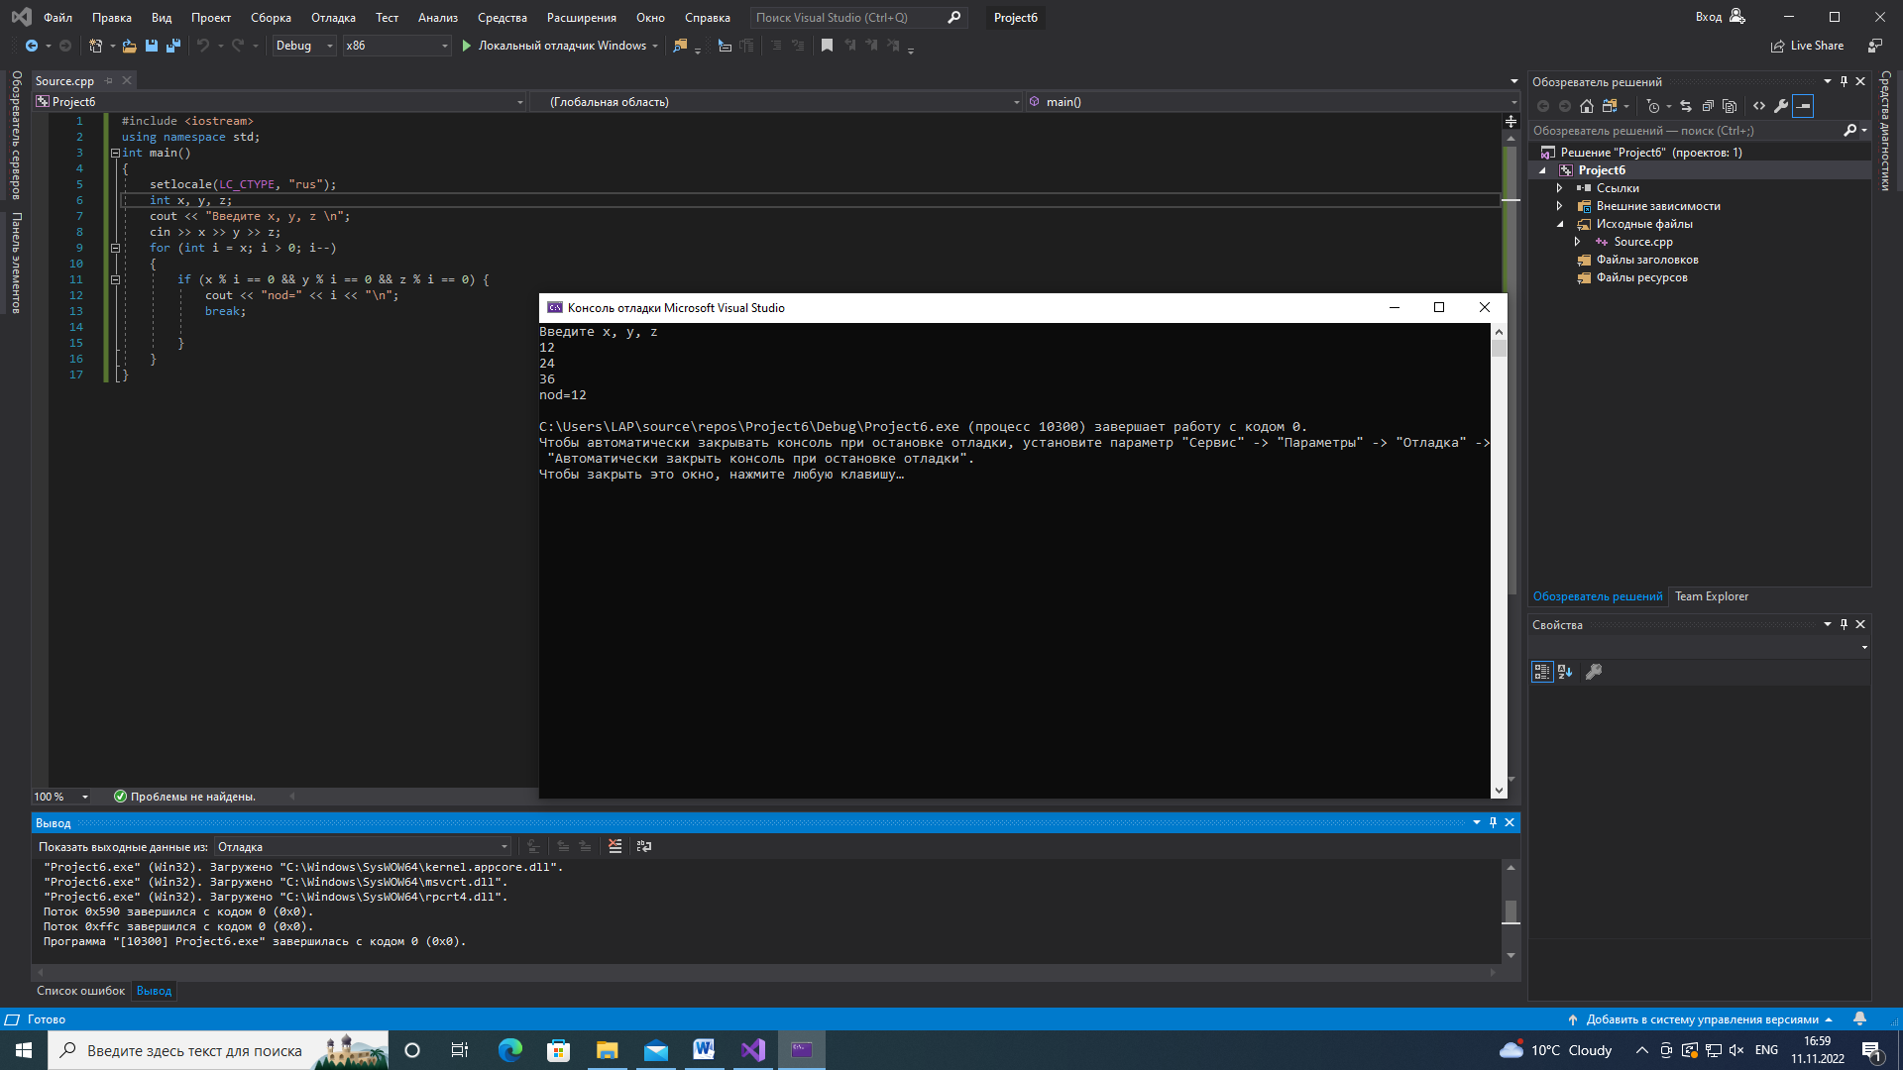
Task: Click the Open File folder icon
Action: (x=129, y=46)
